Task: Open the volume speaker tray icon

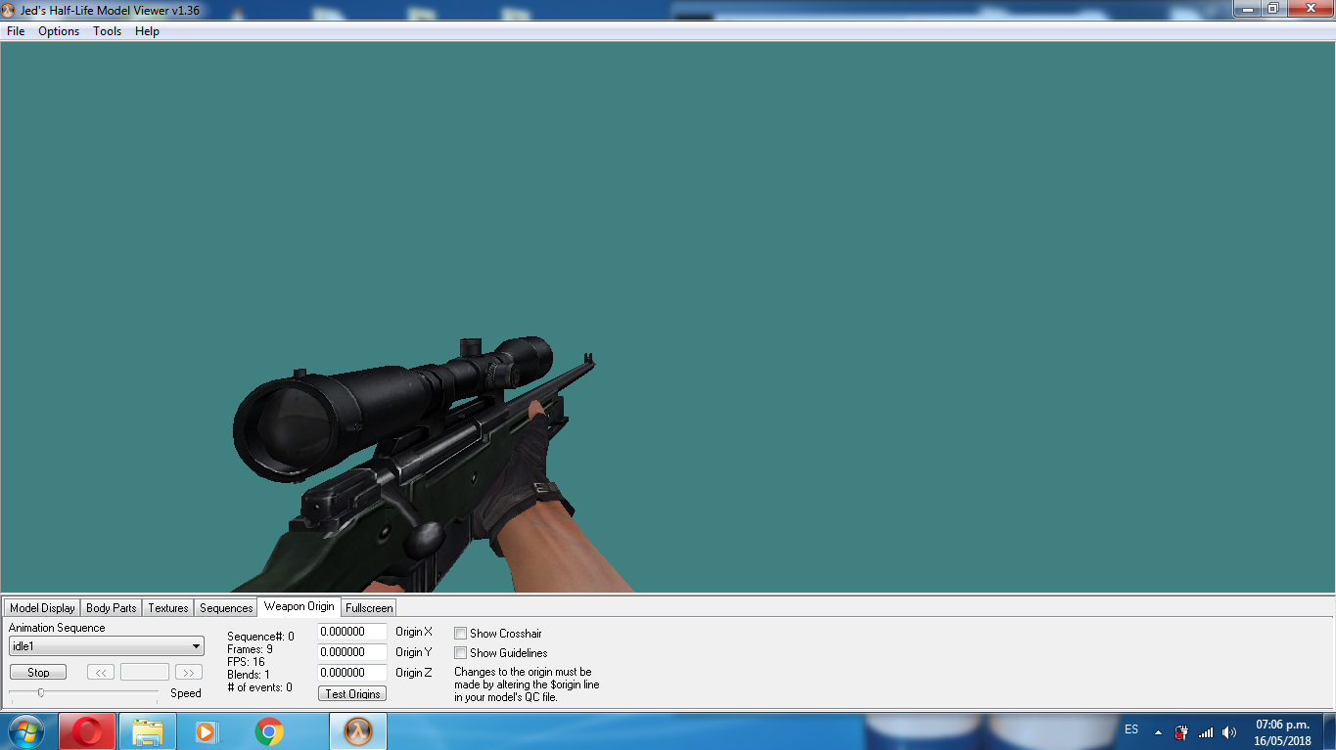Action: (x=1229, y=732)
